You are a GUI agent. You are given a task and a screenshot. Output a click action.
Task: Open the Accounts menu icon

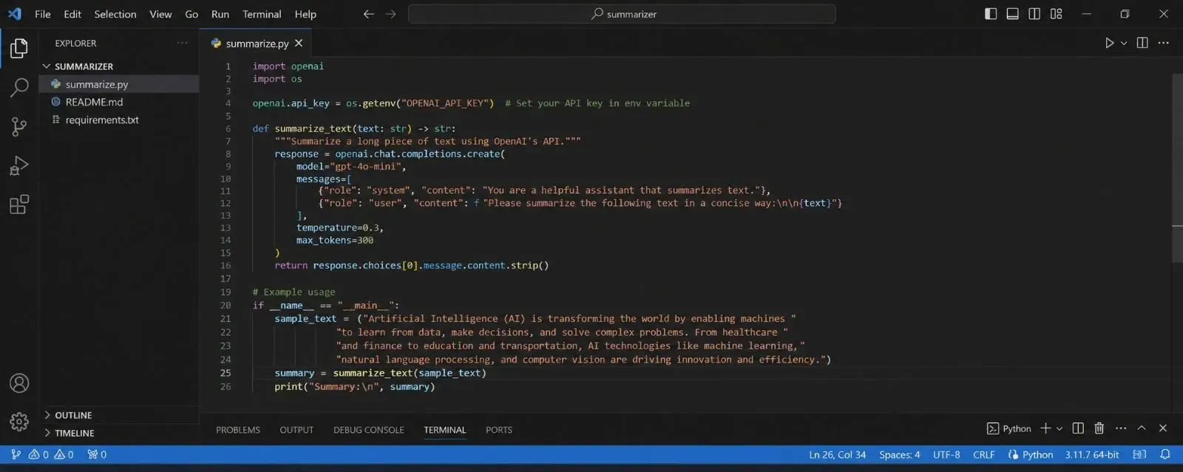[19, 383]
